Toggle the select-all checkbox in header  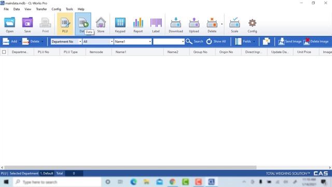[x=4, y=52]
